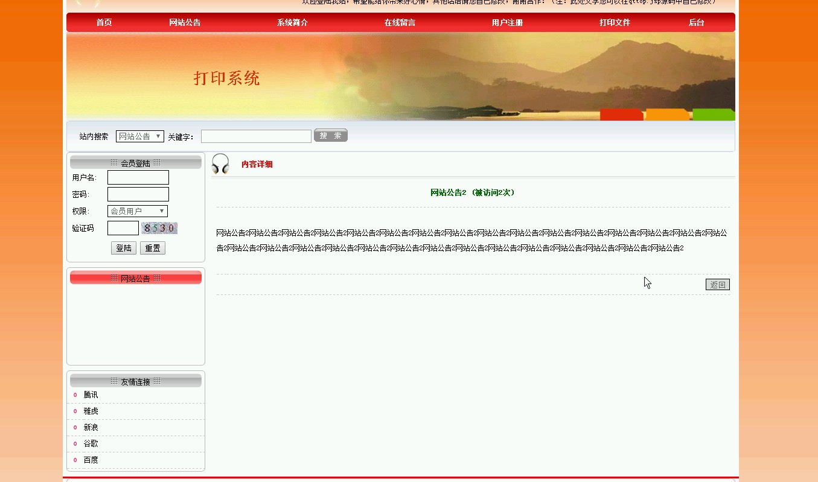This screenshot has width=818, height=482.
Task: Click the red 网站公告 sidebar panel header
Action: pos(136,277)
